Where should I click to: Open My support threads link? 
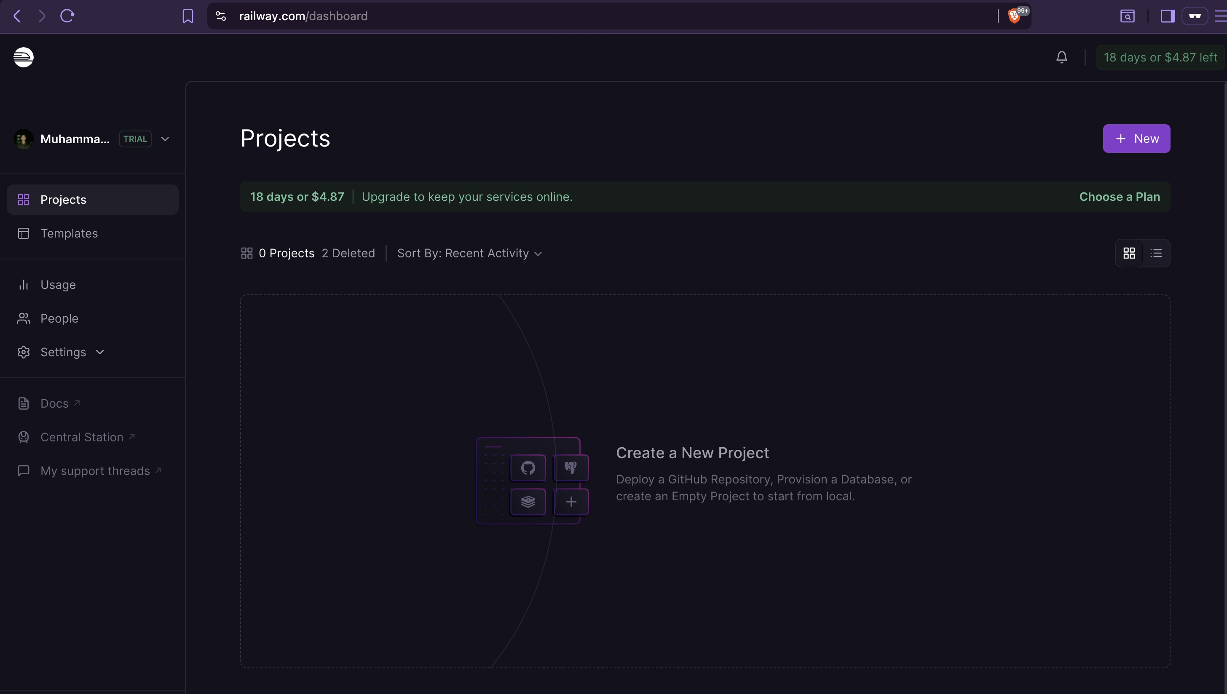click(x=90, y=471)
